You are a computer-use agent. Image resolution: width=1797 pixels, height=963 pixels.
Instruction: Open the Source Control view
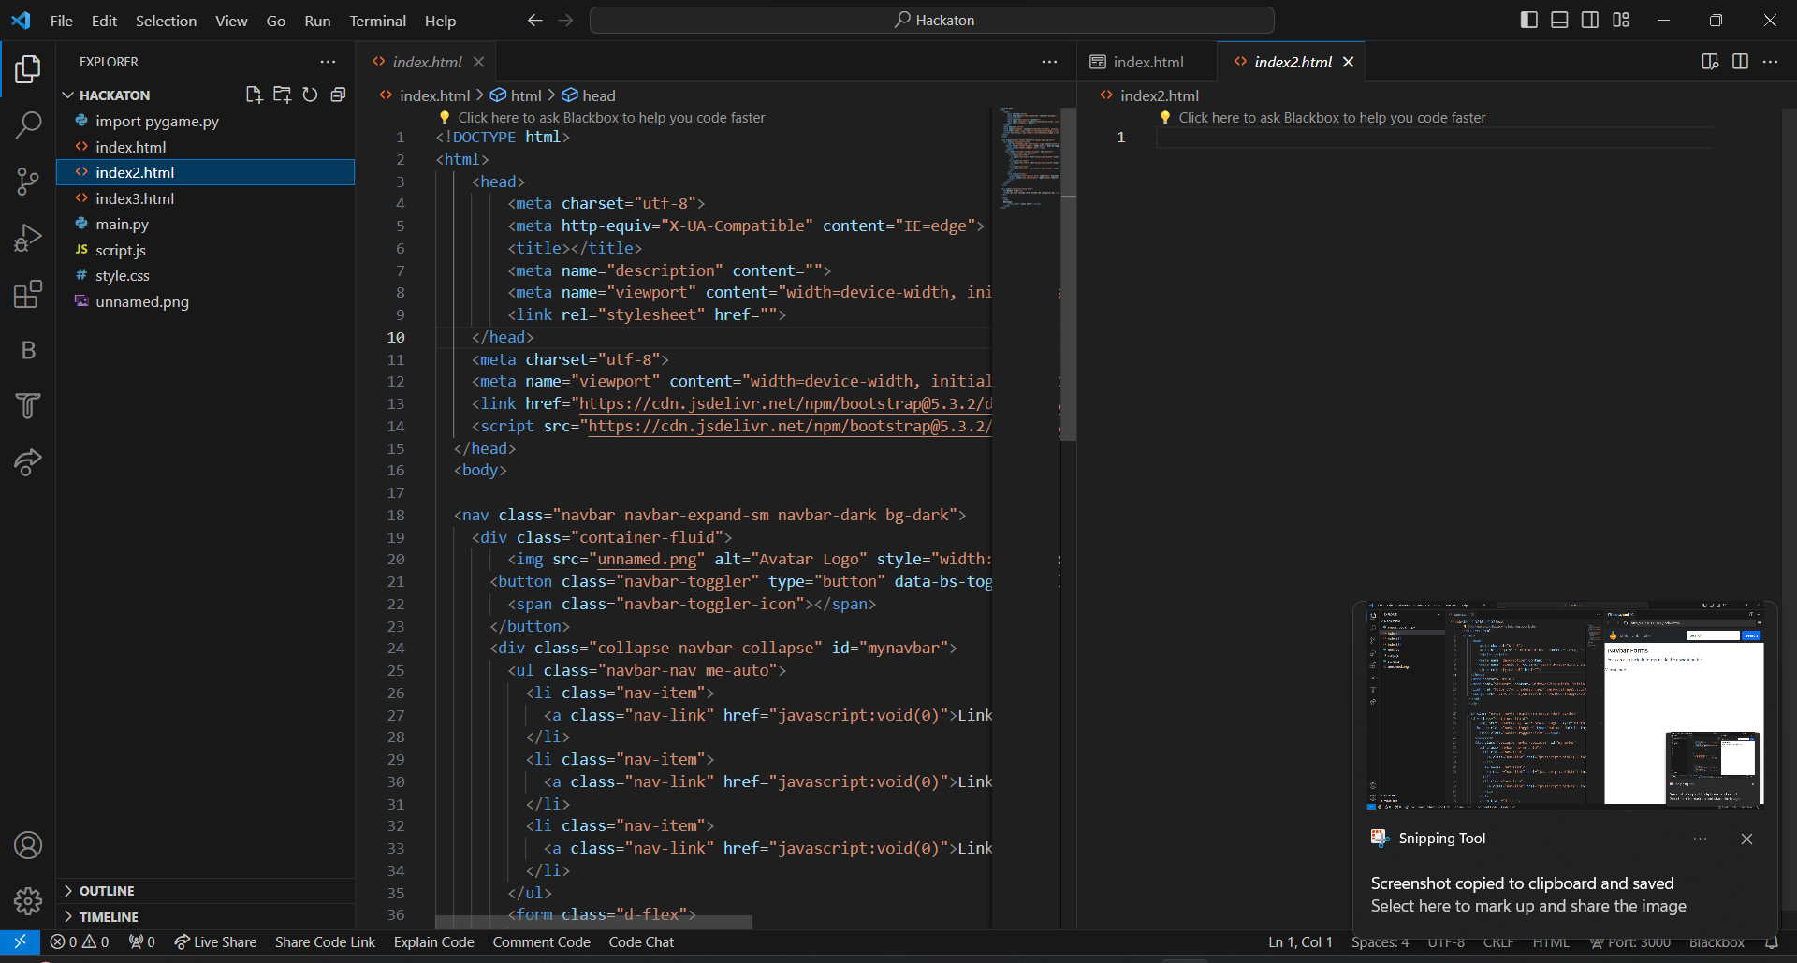28,181
